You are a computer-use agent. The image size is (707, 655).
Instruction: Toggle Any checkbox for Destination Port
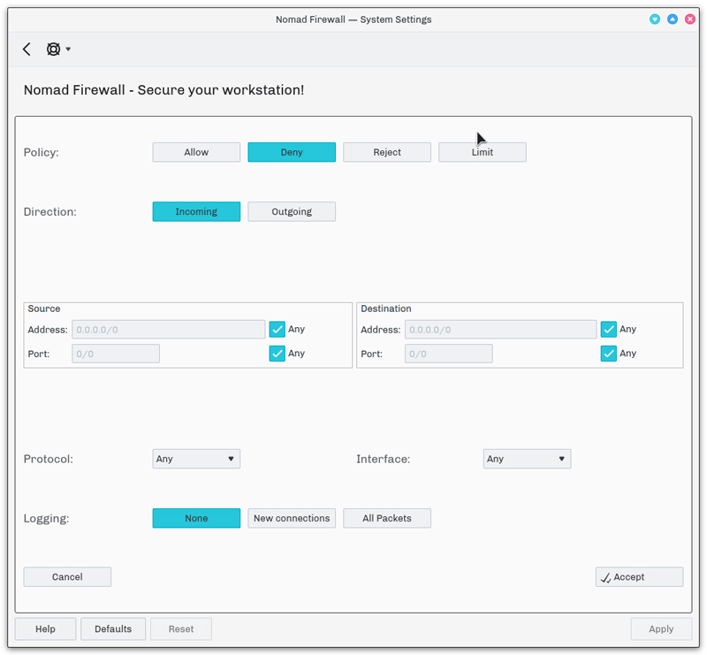pyautogui.click(x=609, y=354)
